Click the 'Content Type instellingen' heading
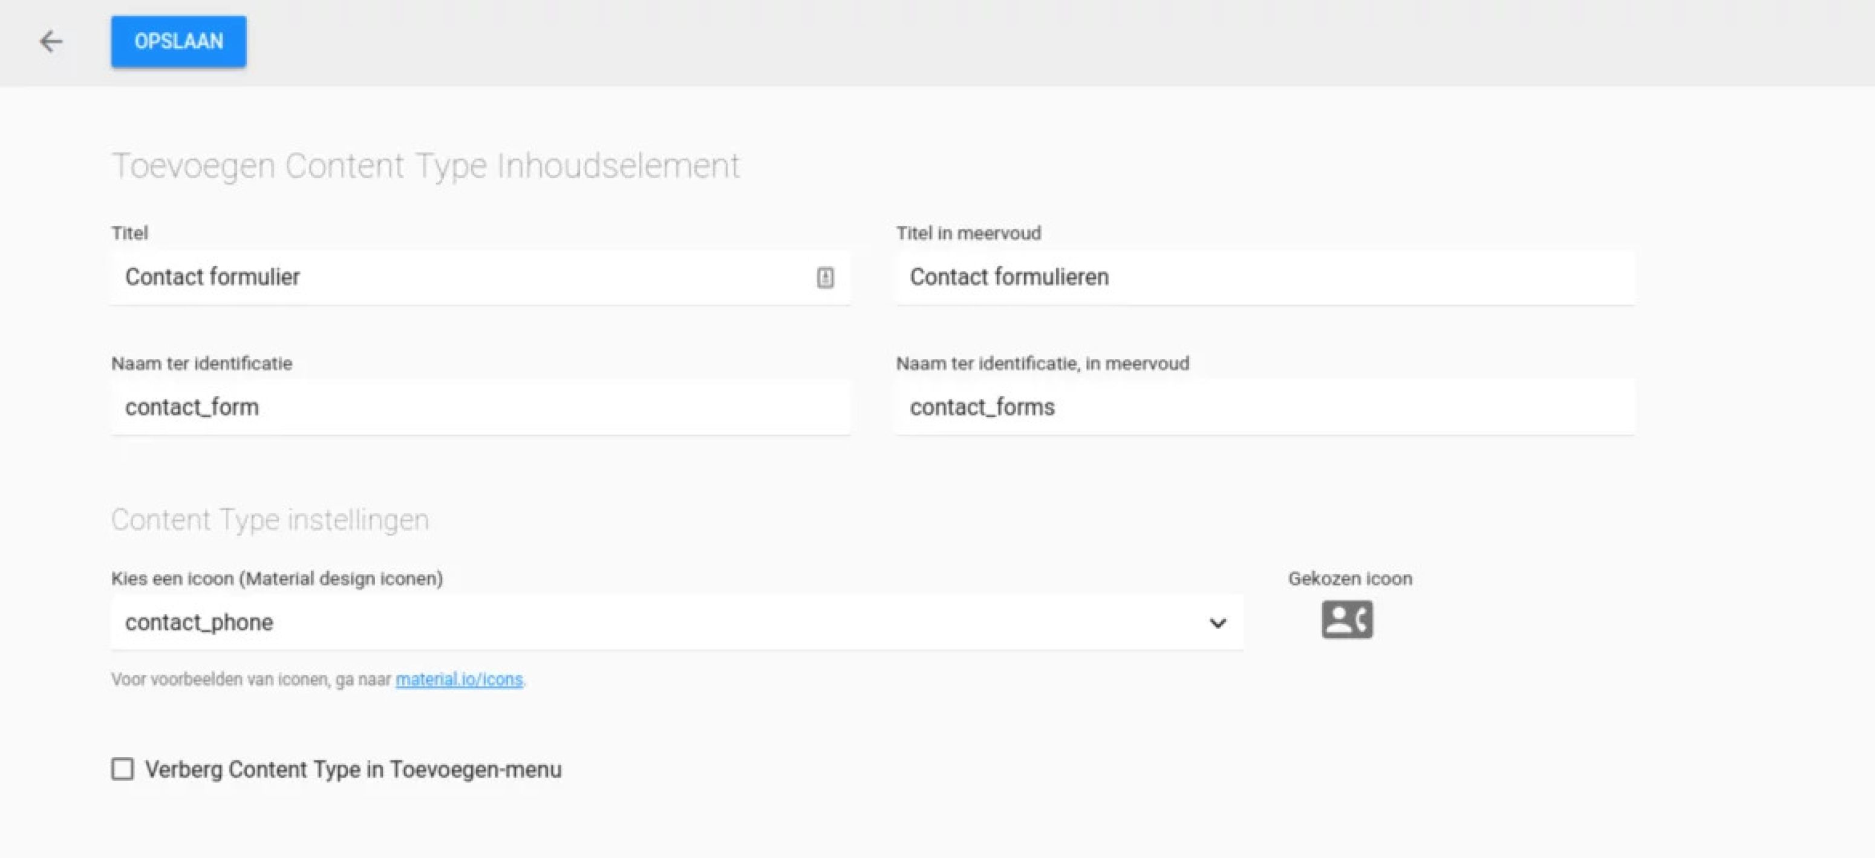Viewport: 1875px width, 858px height. (x=270, y=520)
